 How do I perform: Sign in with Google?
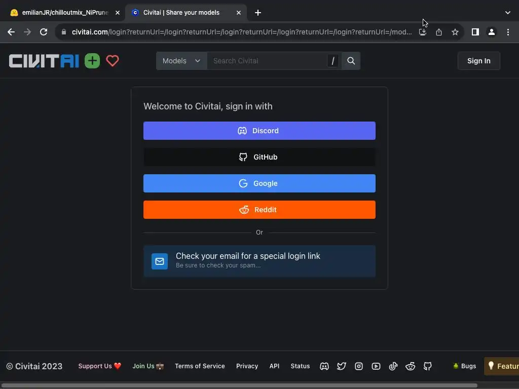[x=259, y=183]
